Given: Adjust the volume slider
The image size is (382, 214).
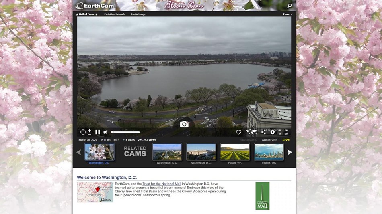Looking at the screenshot, I should (125, 132).
